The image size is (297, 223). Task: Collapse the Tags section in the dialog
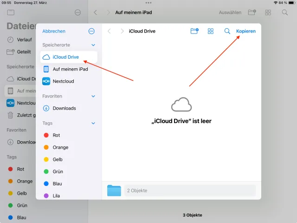point(93,123)
